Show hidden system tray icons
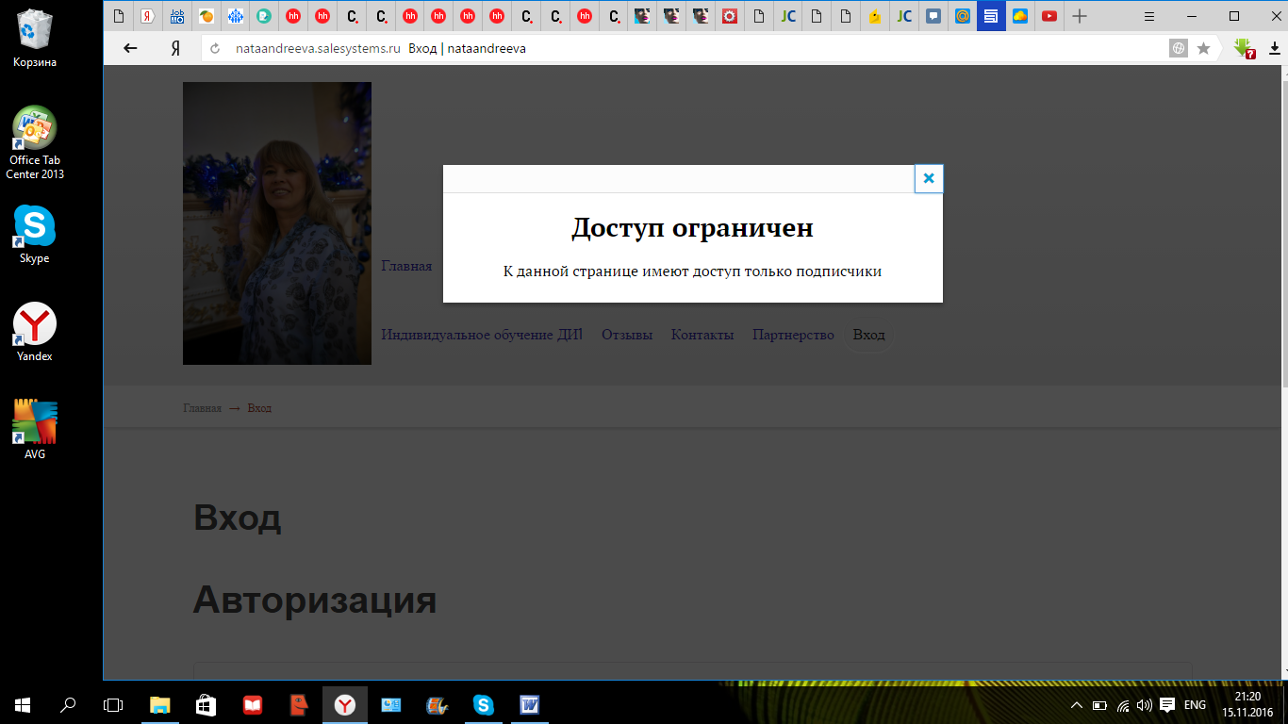Viewport: 1288px width, 724px height. click(x=1077, y=705)
